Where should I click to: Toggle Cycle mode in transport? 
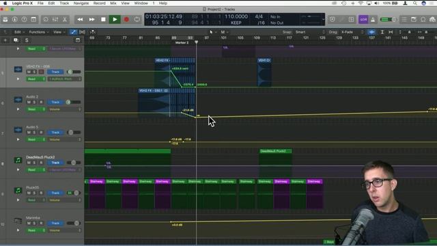tap(137, 20)
